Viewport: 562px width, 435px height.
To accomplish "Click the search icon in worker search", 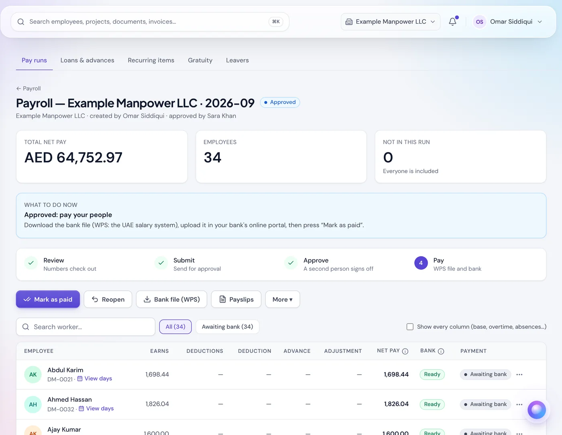I will click(x=26, y=327).
